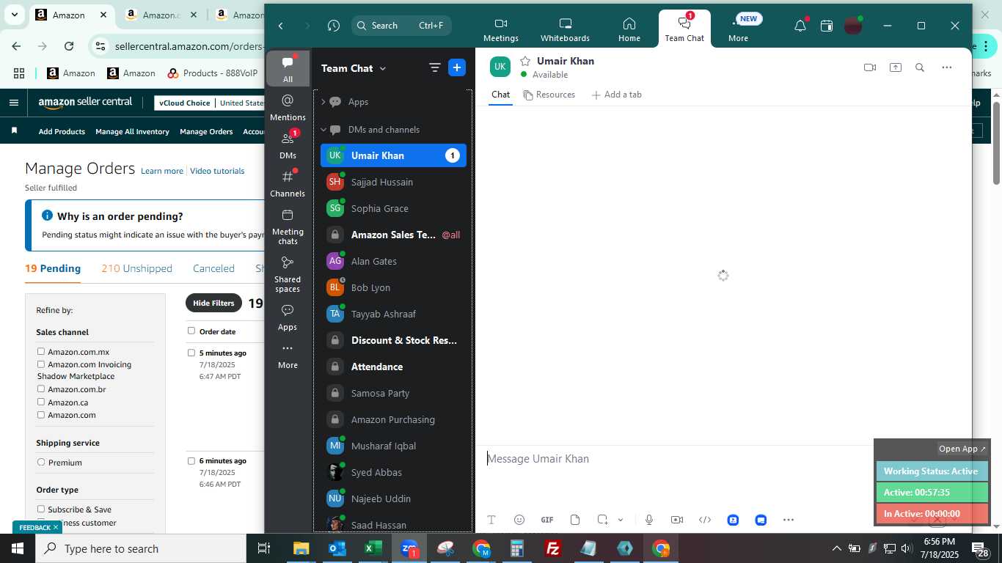Open the Video tutorials link
This screenshot has width=1002, height=563.
coord(217,171)
